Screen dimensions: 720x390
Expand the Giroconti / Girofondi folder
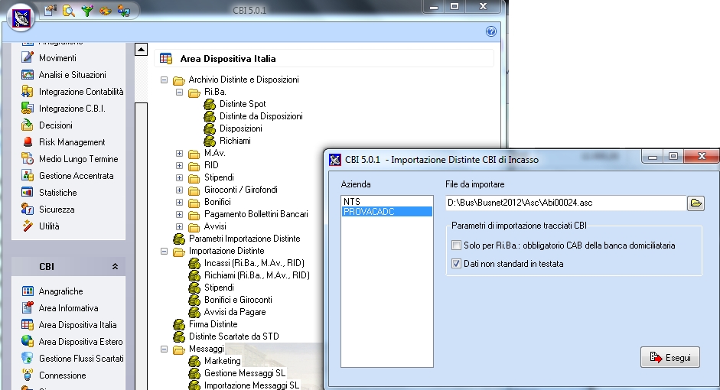(x=180, y=190)
